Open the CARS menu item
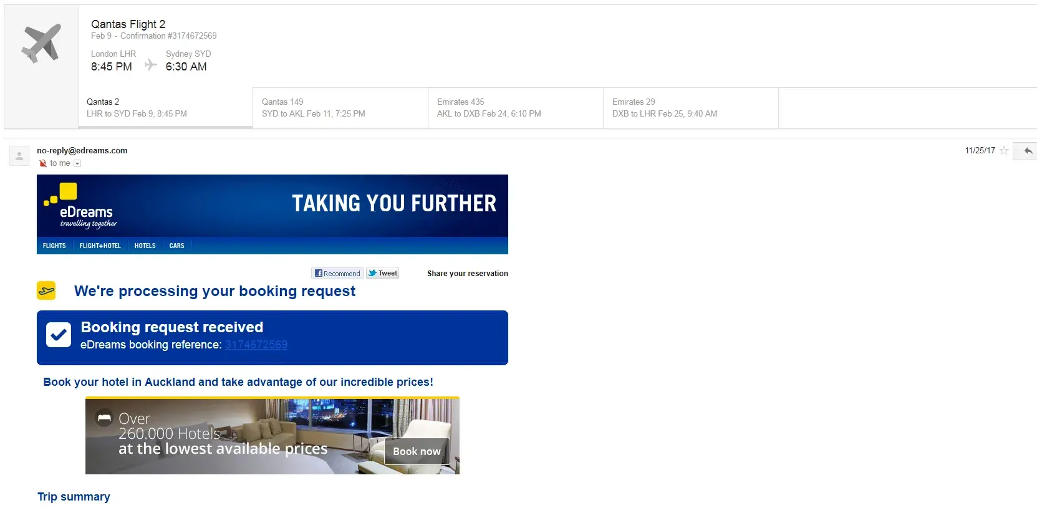1037x508 pixels. pos(177,246)
